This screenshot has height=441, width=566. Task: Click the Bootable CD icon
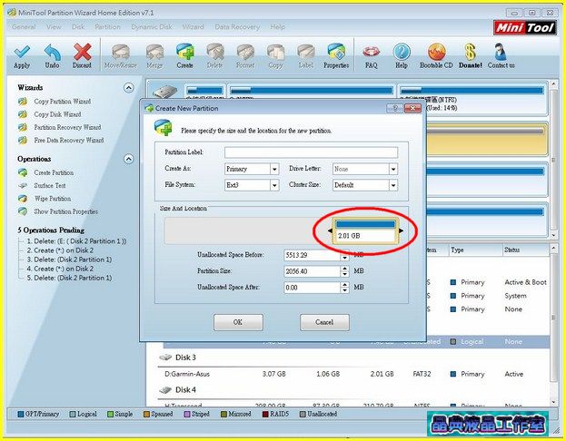point(436,52)
